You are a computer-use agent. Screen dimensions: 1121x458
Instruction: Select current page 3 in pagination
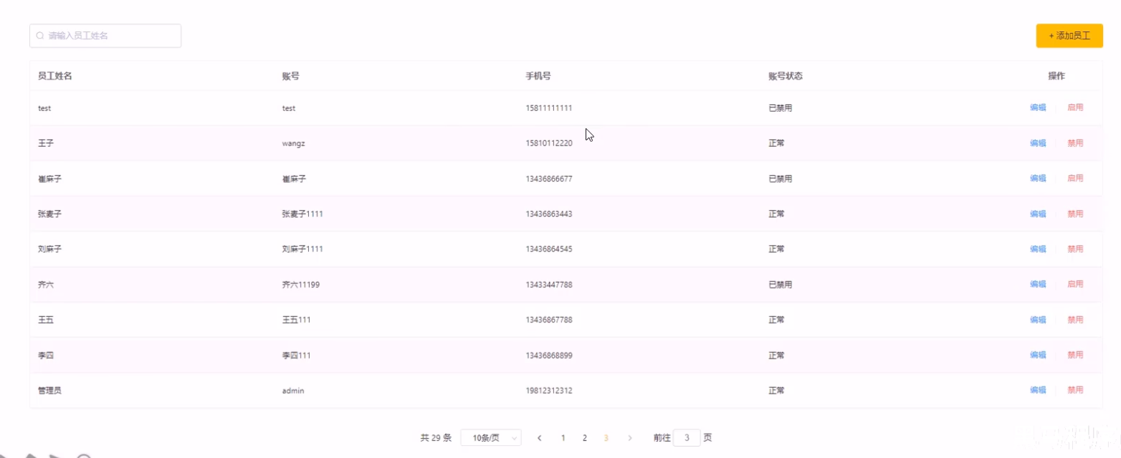(606, 438)
